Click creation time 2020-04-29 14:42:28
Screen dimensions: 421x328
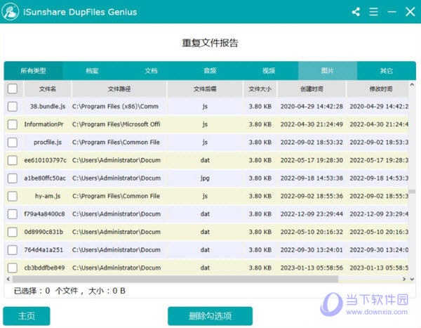pyautogui.click(x=312, y=107)
